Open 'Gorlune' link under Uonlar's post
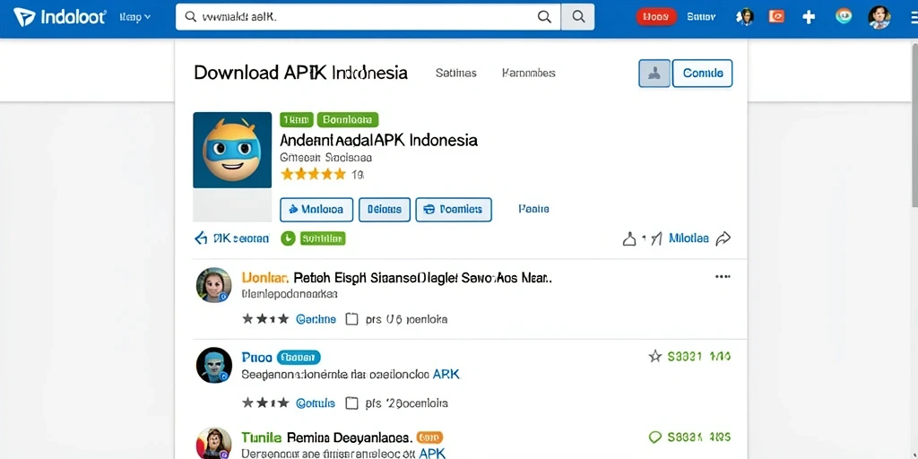The width and height of the screenshot is (918, 459). point(316,319)
